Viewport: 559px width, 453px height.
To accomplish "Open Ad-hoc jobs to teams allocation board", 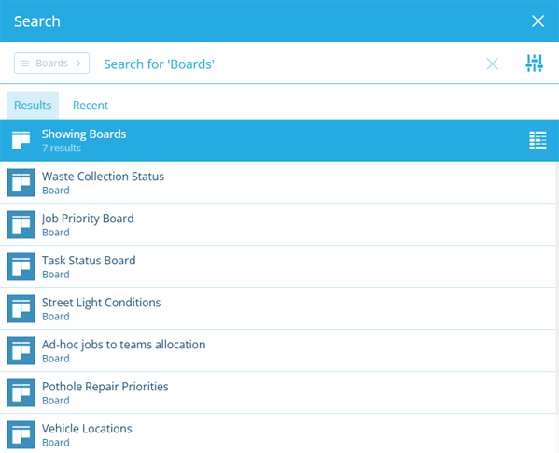I will 278,350.
